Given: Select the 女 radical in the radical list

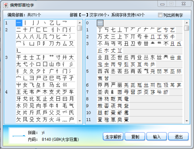Looking at the screenshot, I should point(25,85).
